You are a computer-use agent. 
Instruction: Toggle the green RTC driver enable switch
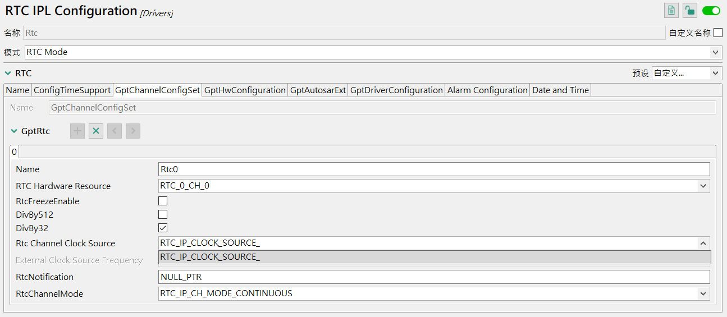711,10
